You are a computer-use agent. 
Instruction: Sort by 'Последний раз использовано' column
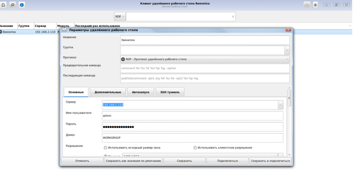coord(212,26)
